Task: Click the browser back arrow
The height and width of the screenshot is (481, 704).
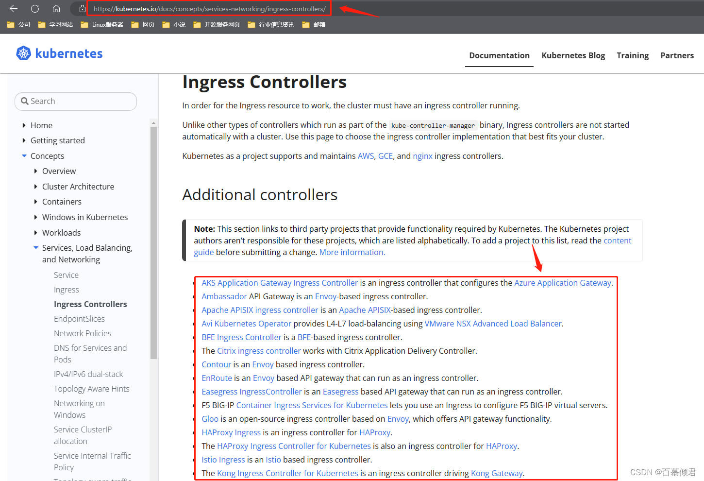Action: click(14, 9)
